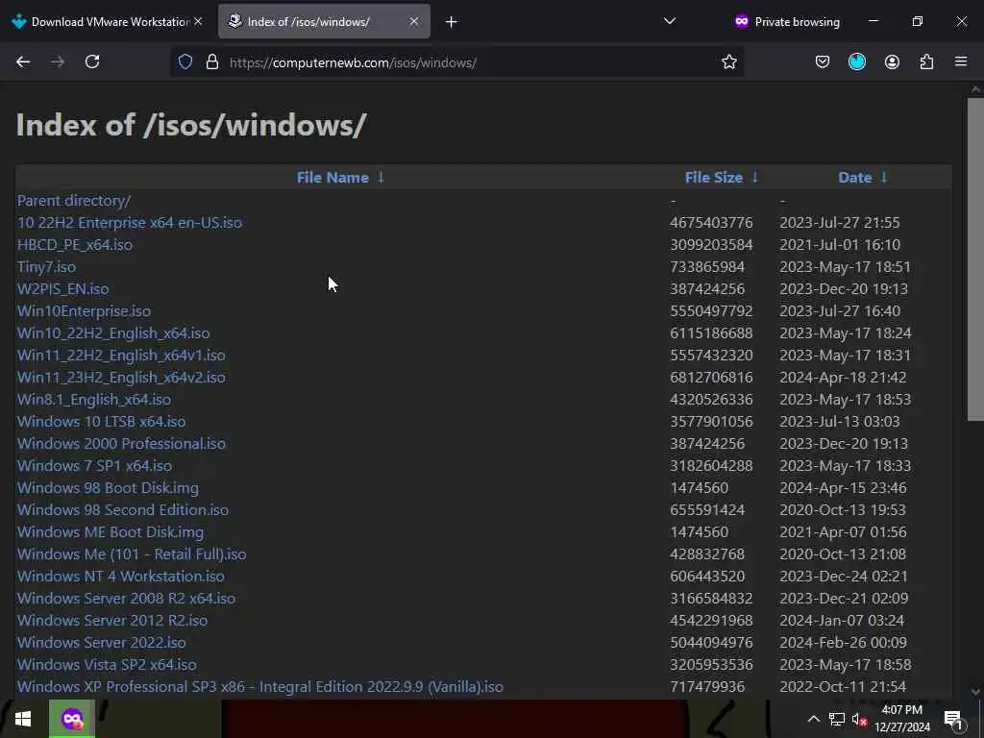
Task: Select date 2024-Apr-18 21:42 text
Action: [x=843, y=377]
